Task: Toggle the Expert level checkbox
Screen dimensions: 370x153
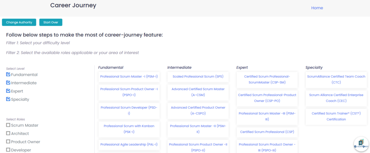Action: tap(8, 91)
